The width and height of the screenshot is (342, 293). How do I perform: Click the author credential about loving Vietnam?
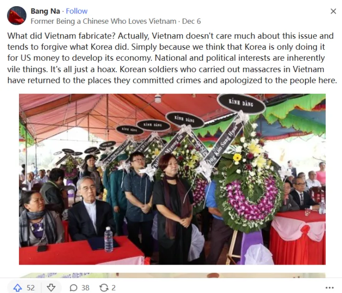point(104,21)
